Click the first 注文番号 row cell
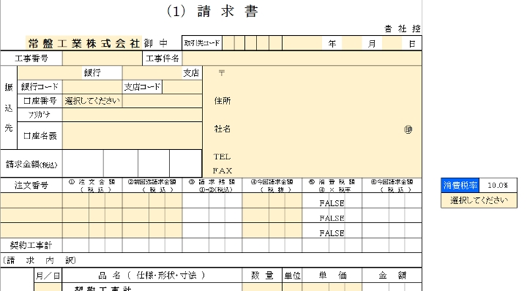Viewport: 527px width, 291px height. [x=31, y=200]
